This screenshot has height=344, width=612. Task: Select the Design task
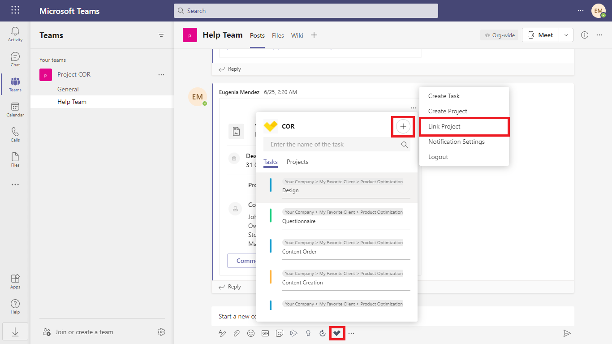tap(337, 188)
